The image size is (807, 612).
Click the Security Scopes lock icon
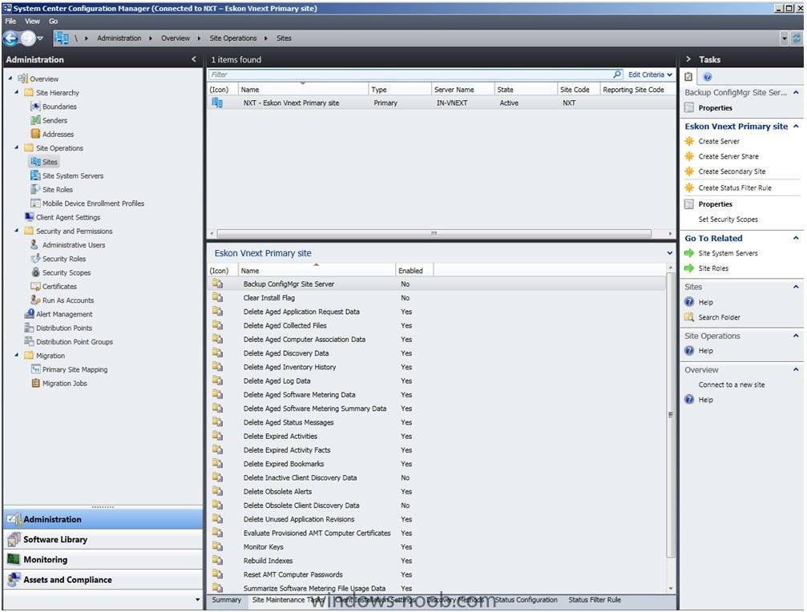(35, 272)
